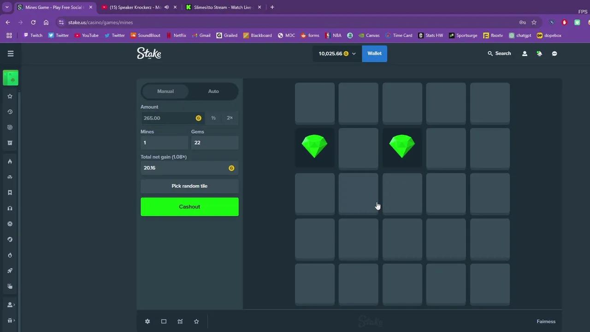
Task: Click the green Cashout button
Action: 189,207
